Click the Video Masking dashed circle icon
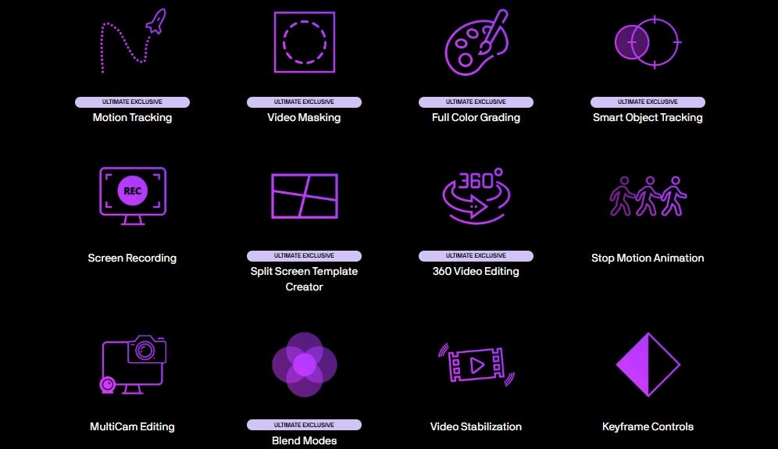The height and width of the screenshot is (449, 778). (305, 42)
